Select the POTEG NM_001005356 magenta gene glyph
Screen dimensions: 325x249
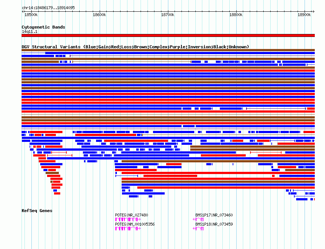coord(128,229)
